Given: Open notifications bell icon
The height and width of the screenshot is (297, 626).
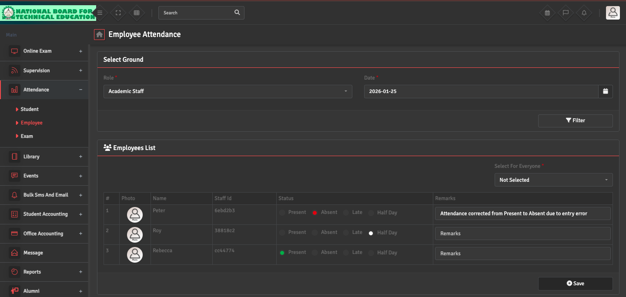Looking at the screenshot, I should tap(584, 13).
